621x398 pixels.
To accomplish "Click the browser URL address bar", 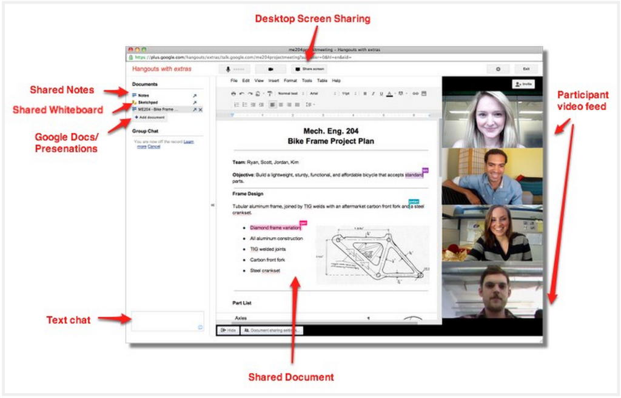I will tap(335, 58).
